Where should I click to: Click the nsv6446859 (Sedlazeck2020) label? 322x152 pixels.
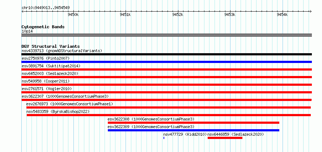236,134
